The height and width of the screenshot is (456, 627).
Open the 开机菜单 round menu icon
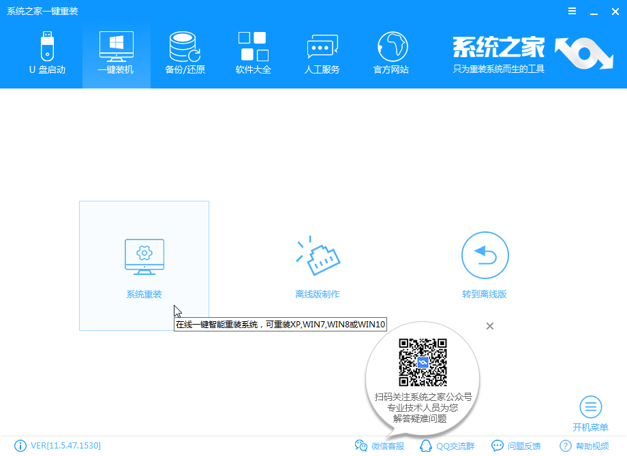591,407
